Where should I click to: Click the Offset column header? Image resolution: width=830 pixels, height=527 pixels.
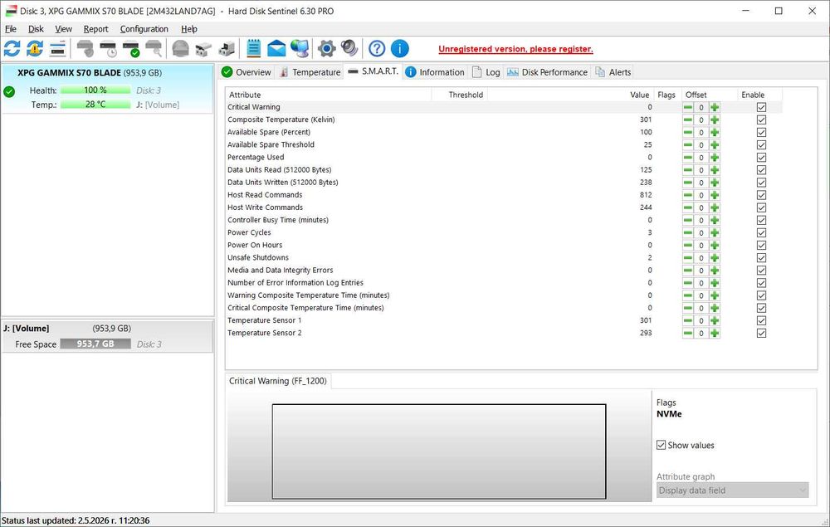coord(710,95)
